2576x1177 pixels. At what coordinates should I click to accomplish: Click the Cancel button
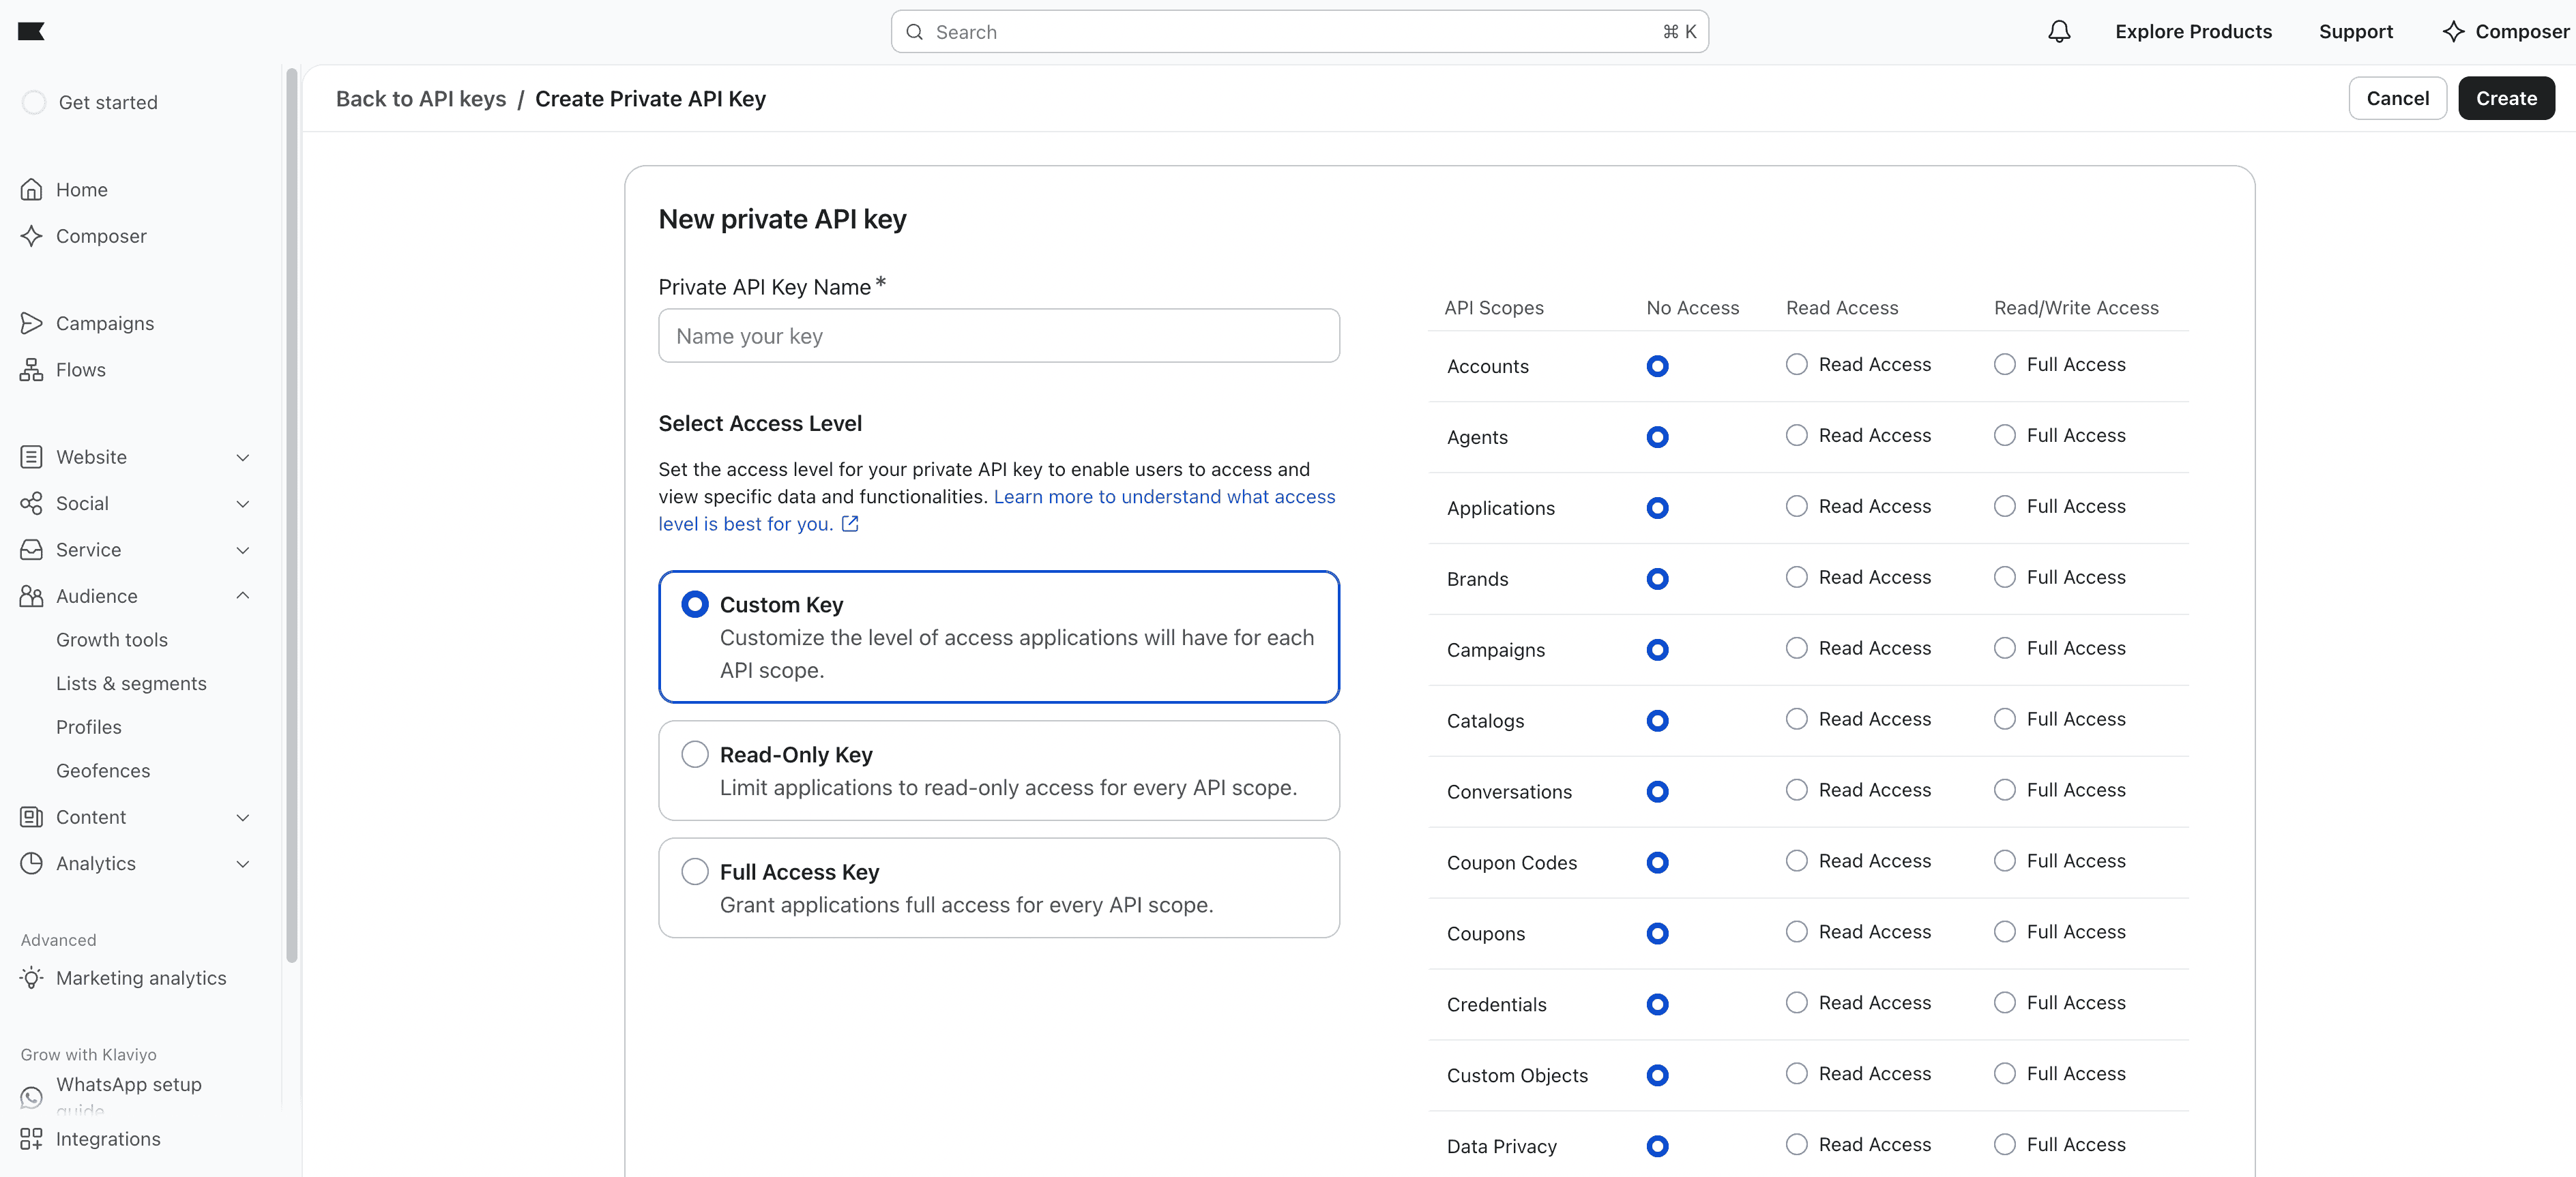coord(2397,98)
